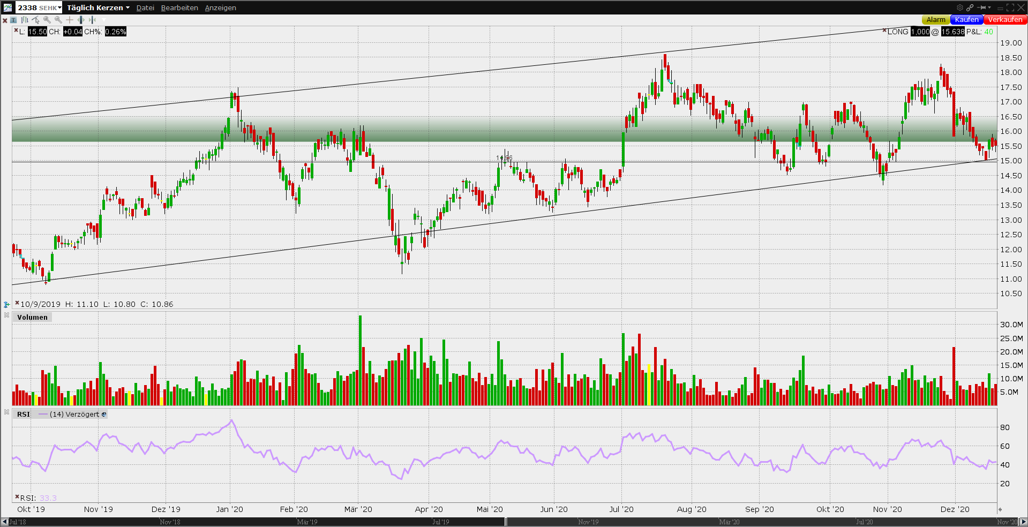
Task: Open the Anzeigen menu
Action: pos(220,7)
